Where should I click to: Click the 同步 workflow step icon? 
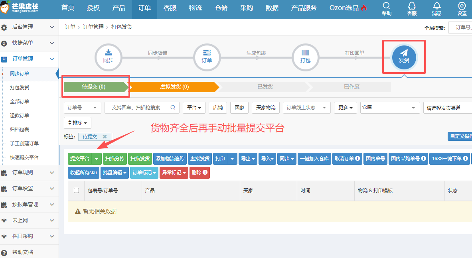pyautogui.click(x=108, y=57)
